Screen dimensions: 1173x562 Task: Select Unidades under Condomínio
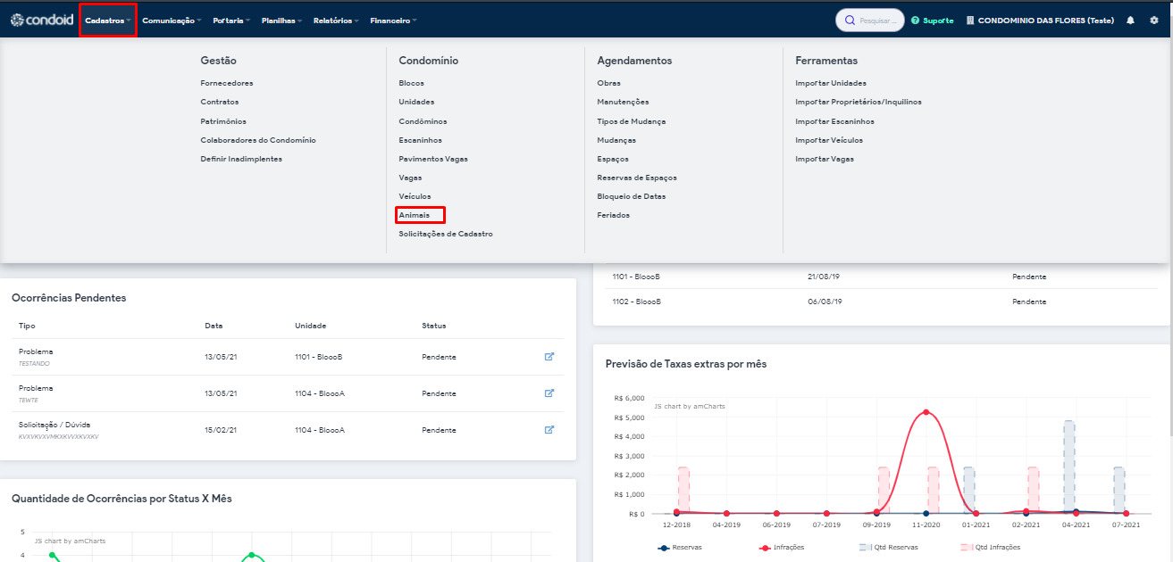click(416, 102)
